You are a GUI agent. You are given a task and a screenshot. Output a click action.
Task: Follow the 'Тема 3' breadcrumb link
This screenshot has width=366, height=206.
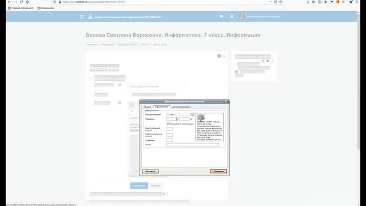145,45
